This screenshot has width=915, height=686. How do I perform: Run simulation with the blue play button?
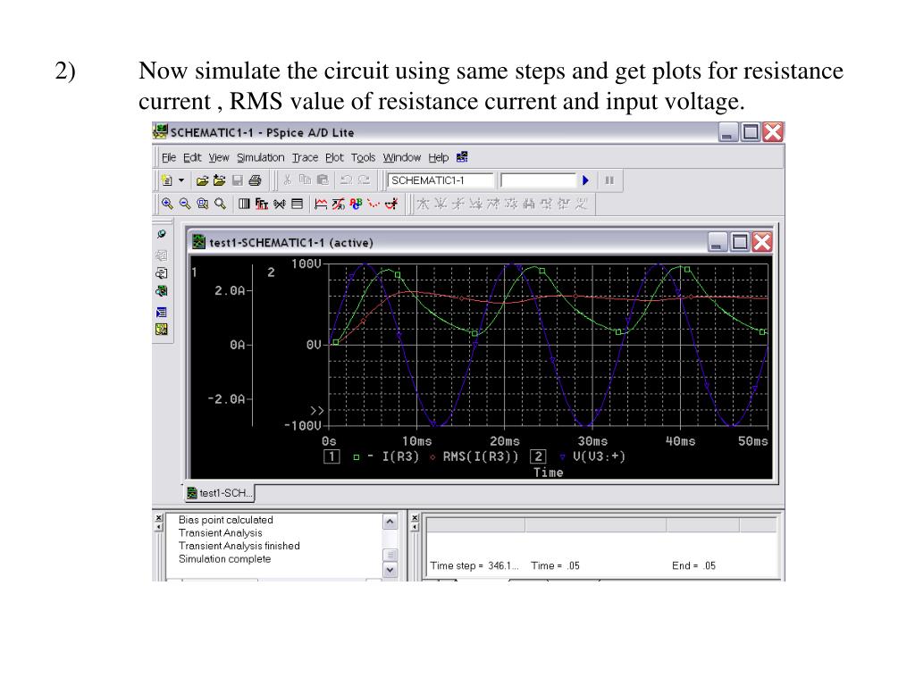(x=585, y=180)
